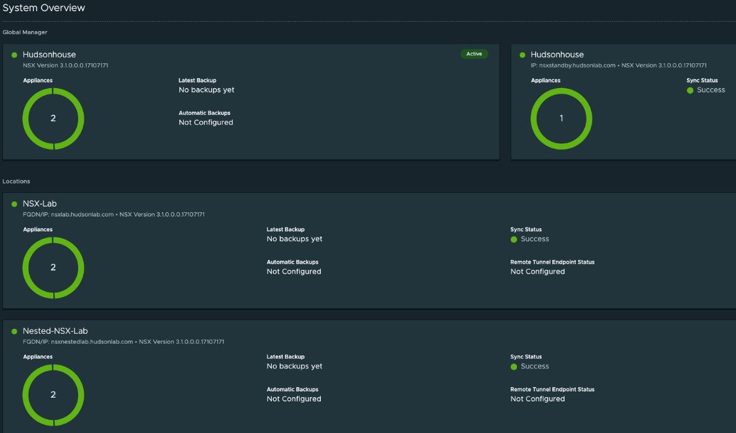Select the standby Hudsonhouse appliances donut showing 1
Screen dimensions: 736x433
pyautogui.click(x=562, y=118)
